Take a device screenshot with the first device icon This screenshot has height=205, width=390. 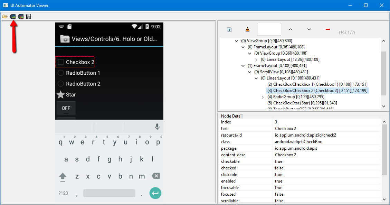click(13, 17)
